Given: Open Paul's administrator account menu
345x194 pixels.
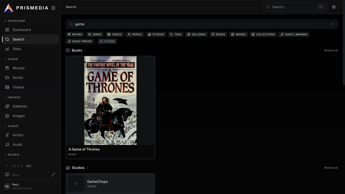Looking at the screenshot, I should point(30,186).
